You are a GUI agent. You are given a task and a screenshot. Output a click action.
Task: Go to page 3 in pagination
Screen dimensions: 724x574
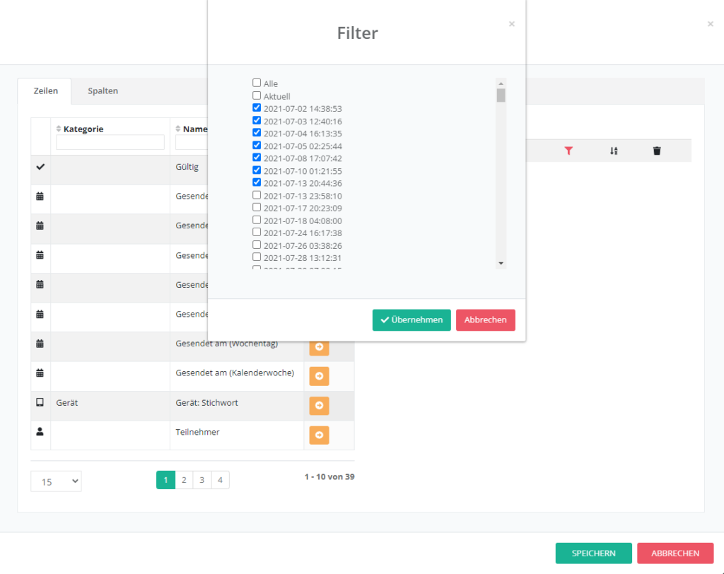[x=202, y=480]
